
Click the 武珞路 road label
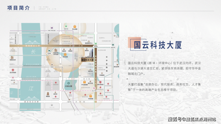[x=80, y=102]
